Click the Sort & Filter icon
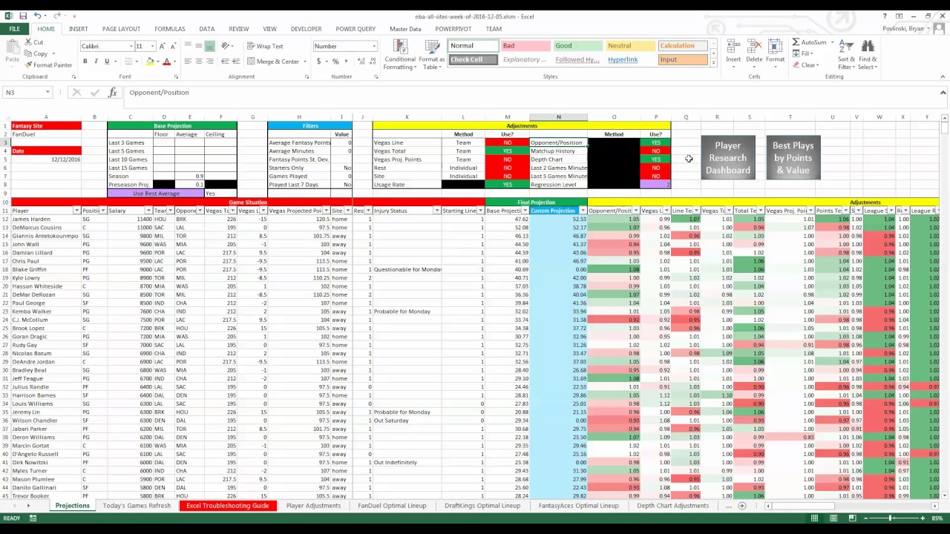This screenshot has height=534, width=950. (x=846, y=47)
